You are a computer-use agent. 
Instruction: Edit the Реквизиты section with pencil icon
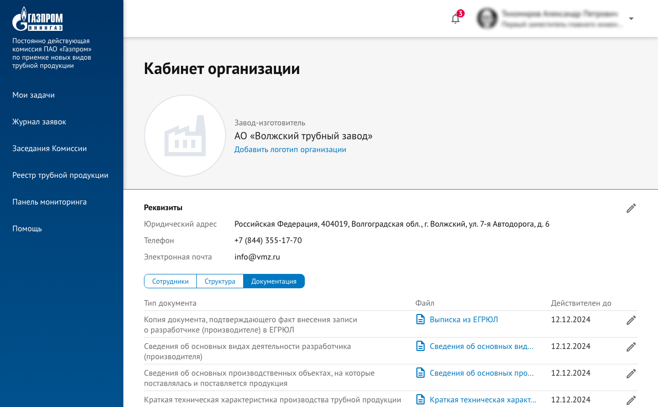(631, 208)
